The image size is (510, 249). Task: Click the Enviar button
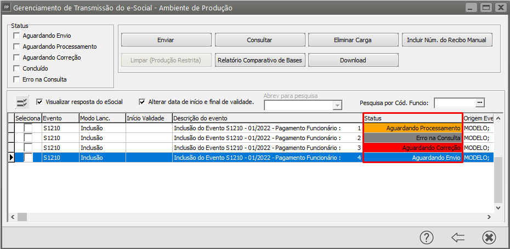[166, 40]
